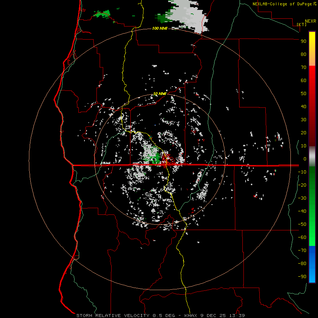Click the 70 value on velocity scale
This screenshot has width=318, height=318.
coord(304,67)
